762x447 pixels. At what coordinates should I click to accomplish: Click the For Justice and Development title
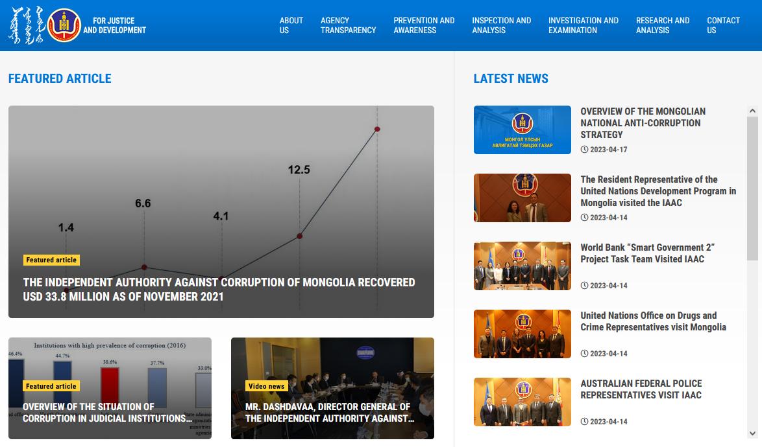114,25
